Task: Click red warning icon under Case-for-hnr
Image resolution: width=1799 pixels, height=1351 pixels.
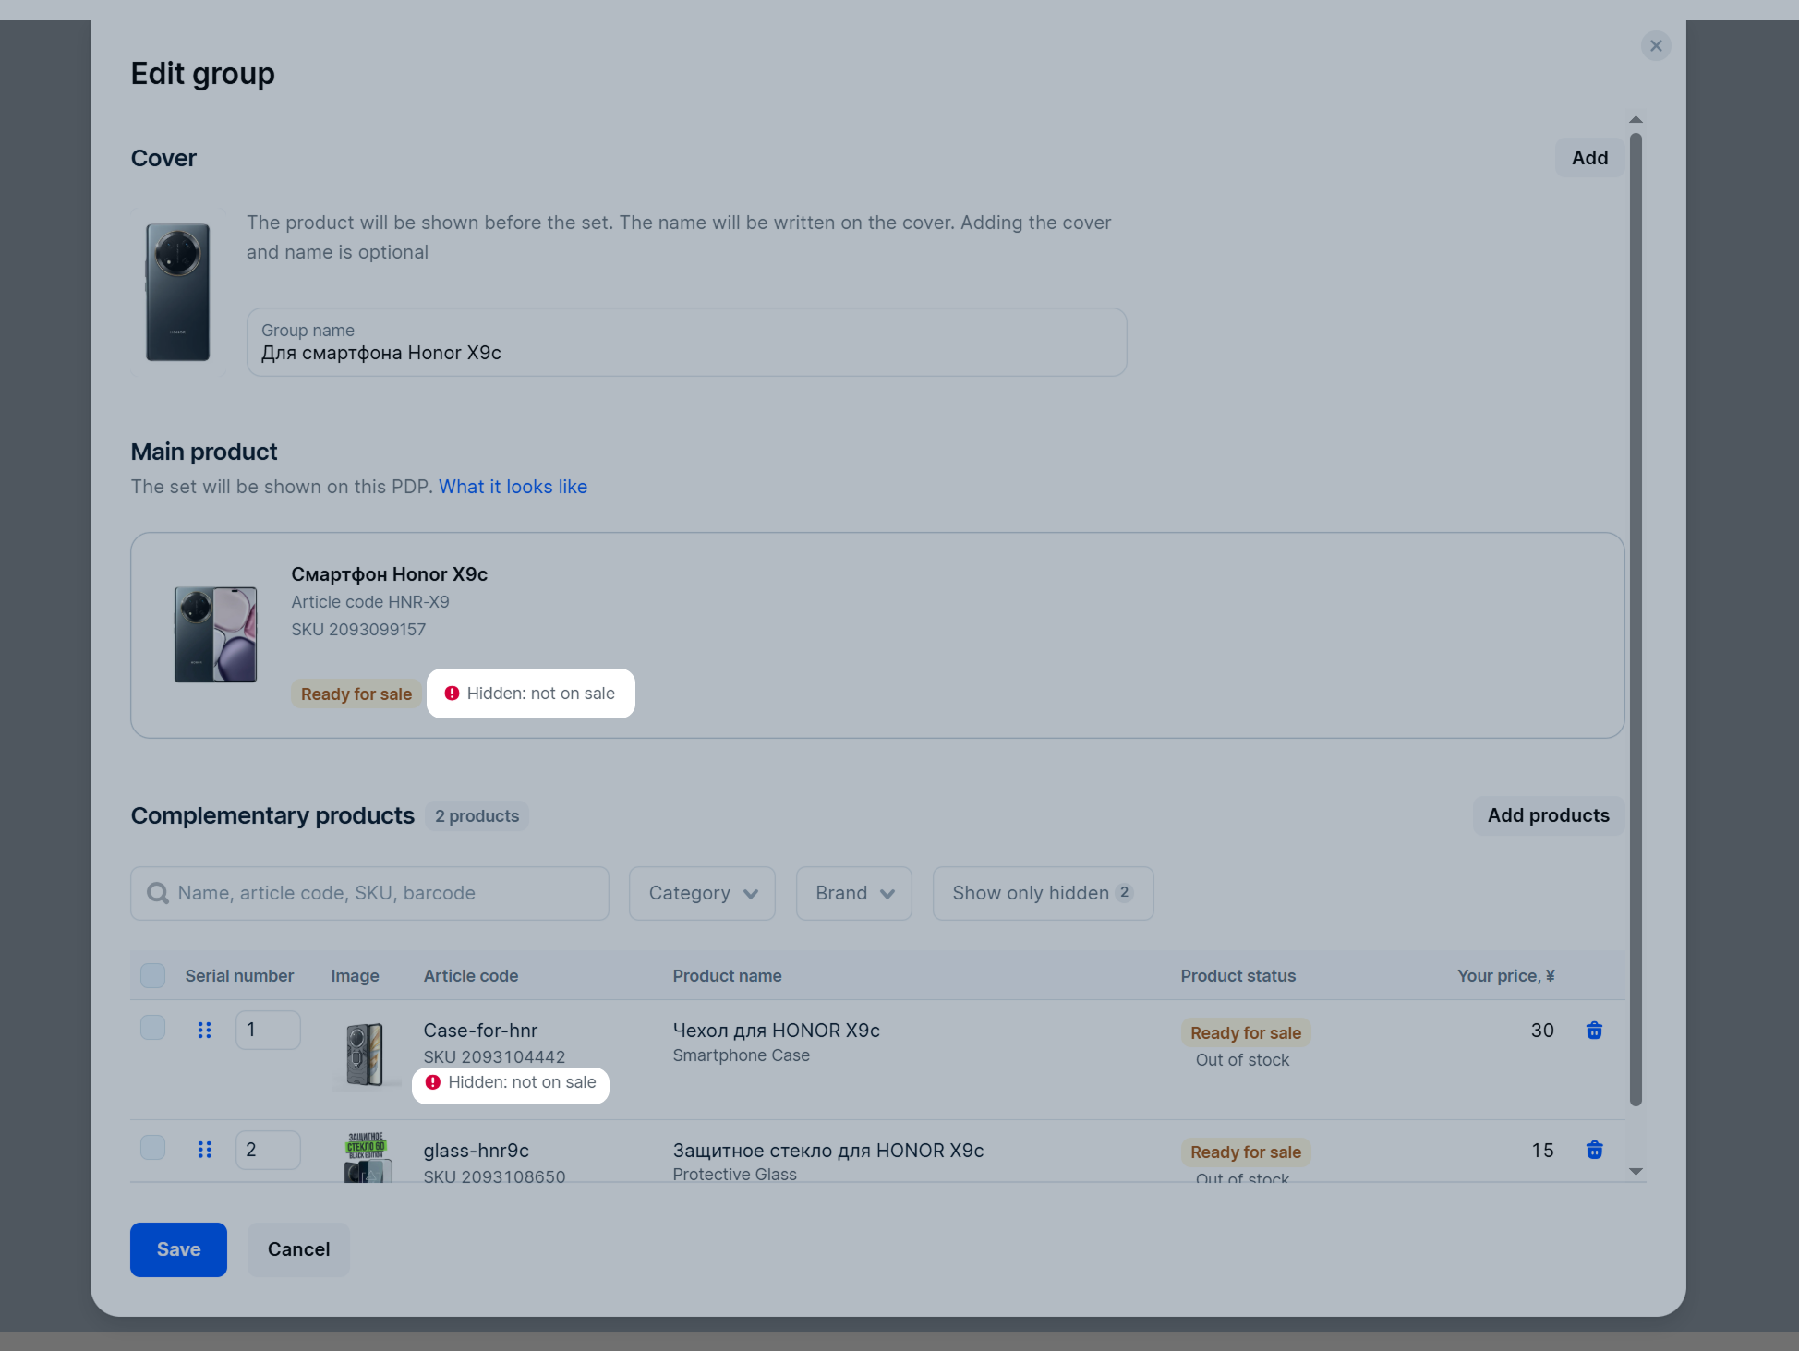Action: [433, 1082]
